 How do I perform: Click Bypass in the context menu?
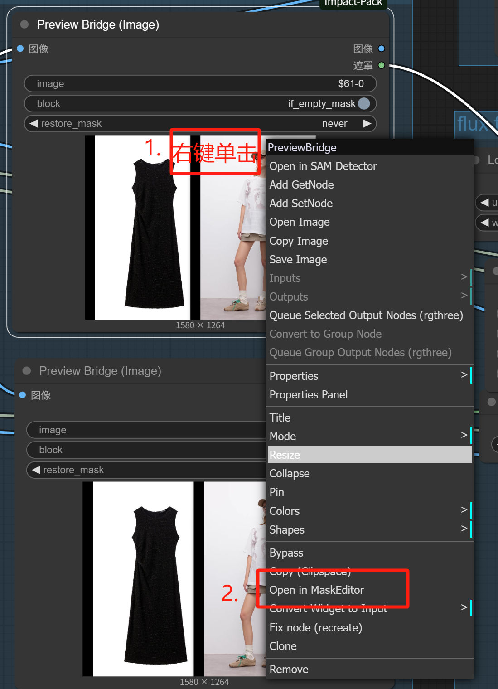pos(286,553)
